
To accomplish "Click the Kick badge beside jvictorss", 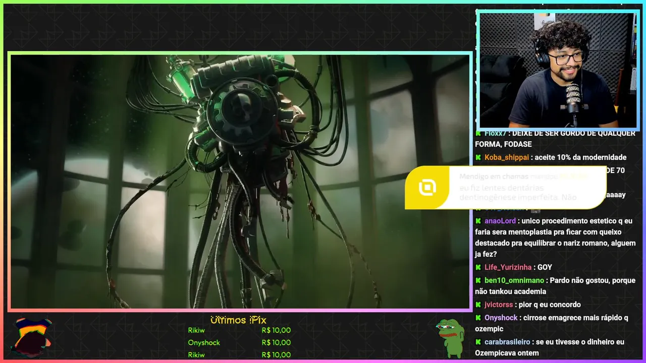I will (478, 305).
